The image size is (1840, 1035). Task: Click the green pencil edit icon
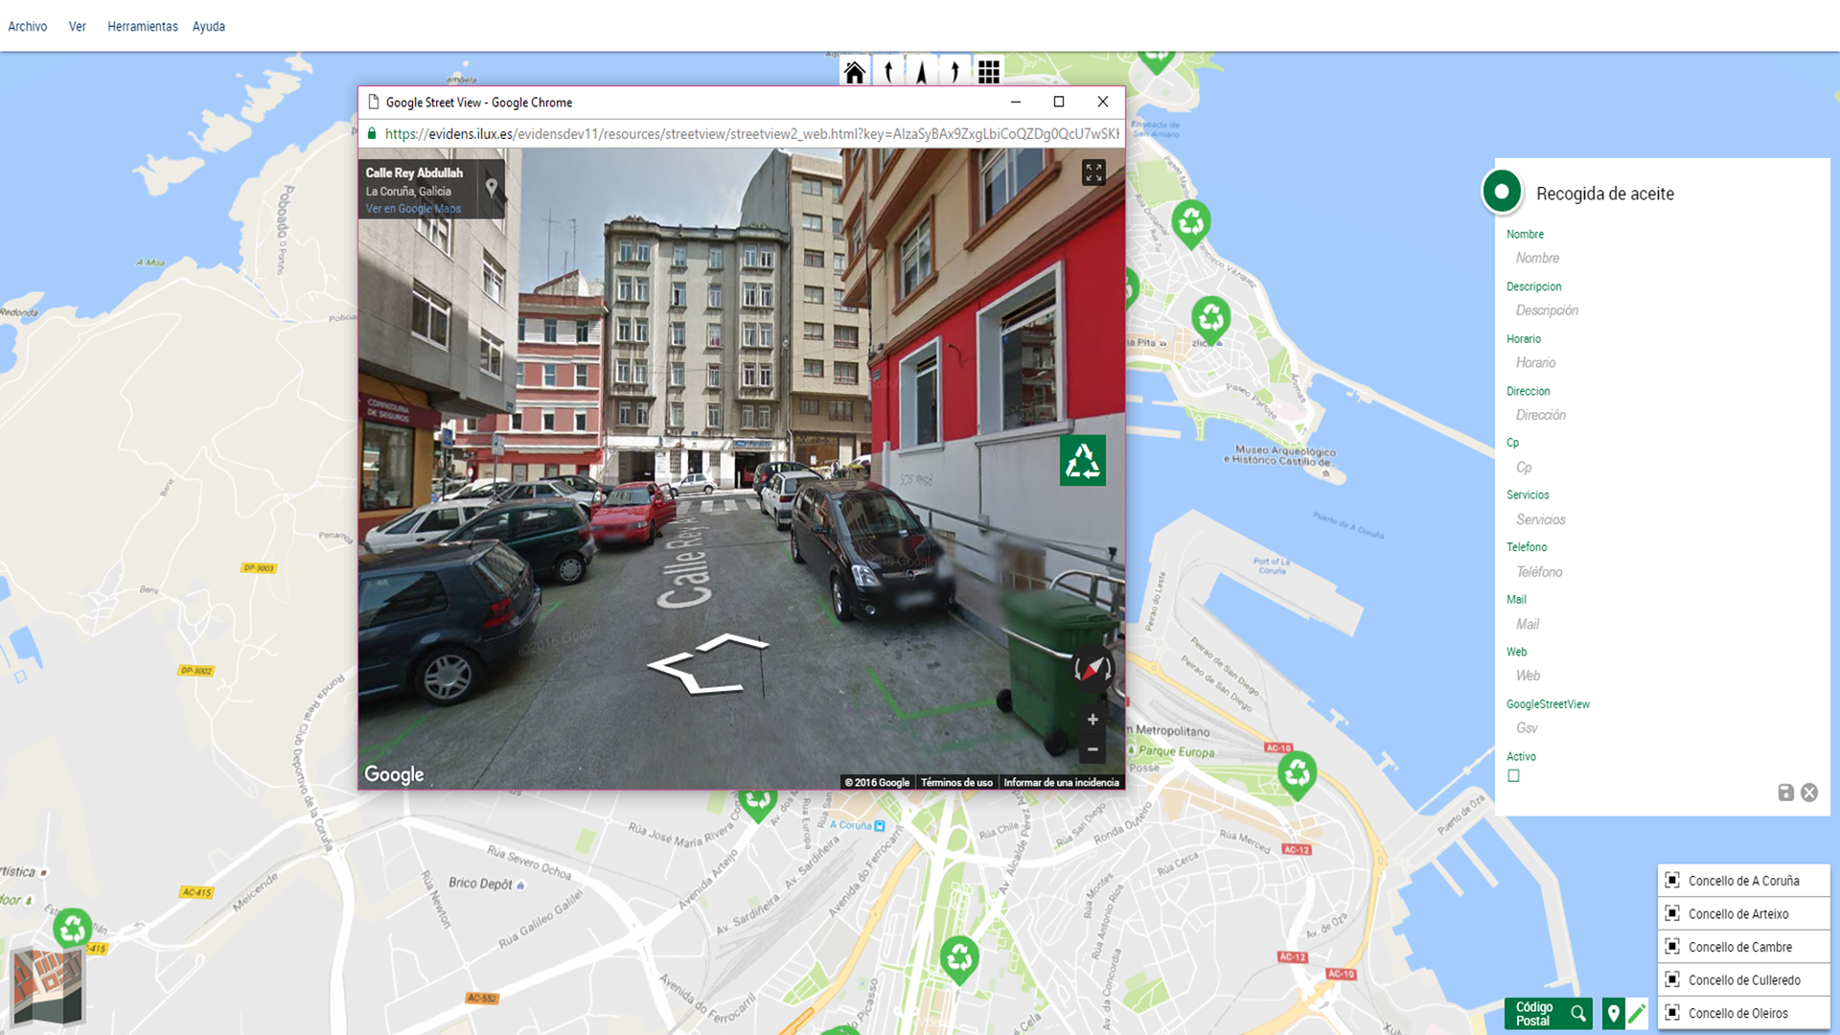pos(1637,1013)
